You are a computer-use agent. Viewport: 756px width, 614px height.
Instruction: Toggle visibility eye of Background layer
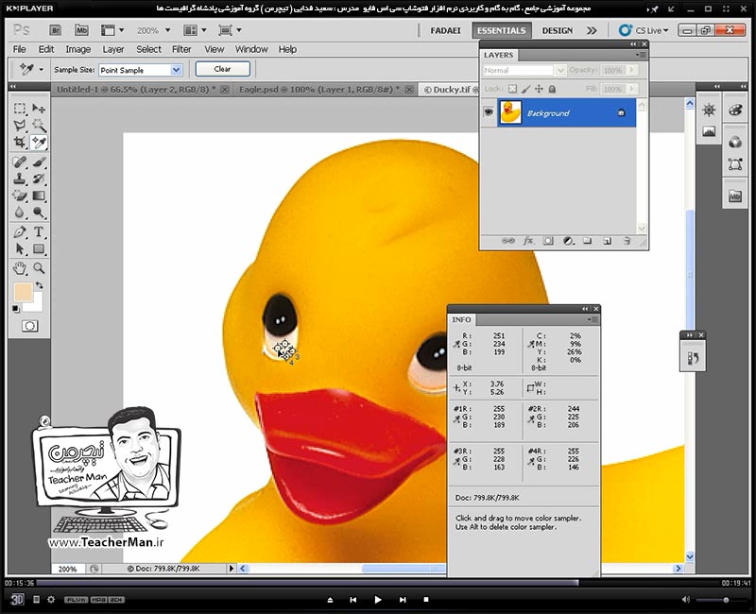489,112
